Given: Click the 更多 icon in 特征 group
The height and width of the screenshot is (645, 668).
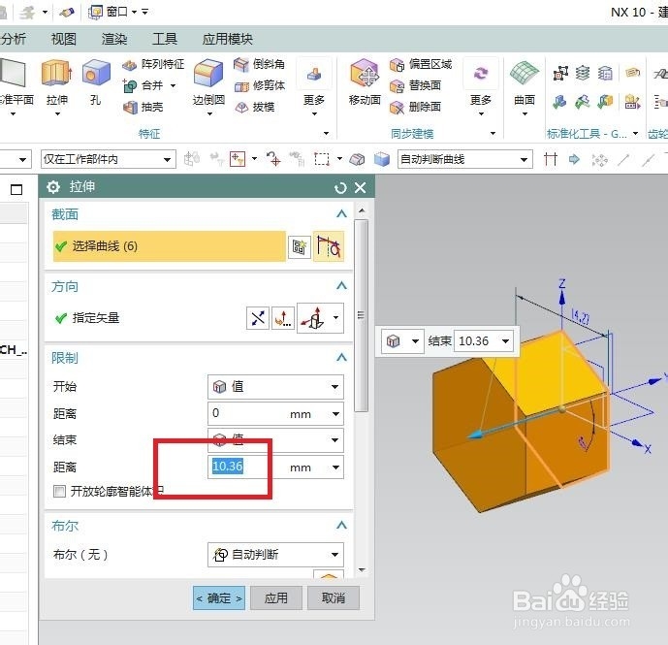Looking at the screenshot, I should pos(314,74).
